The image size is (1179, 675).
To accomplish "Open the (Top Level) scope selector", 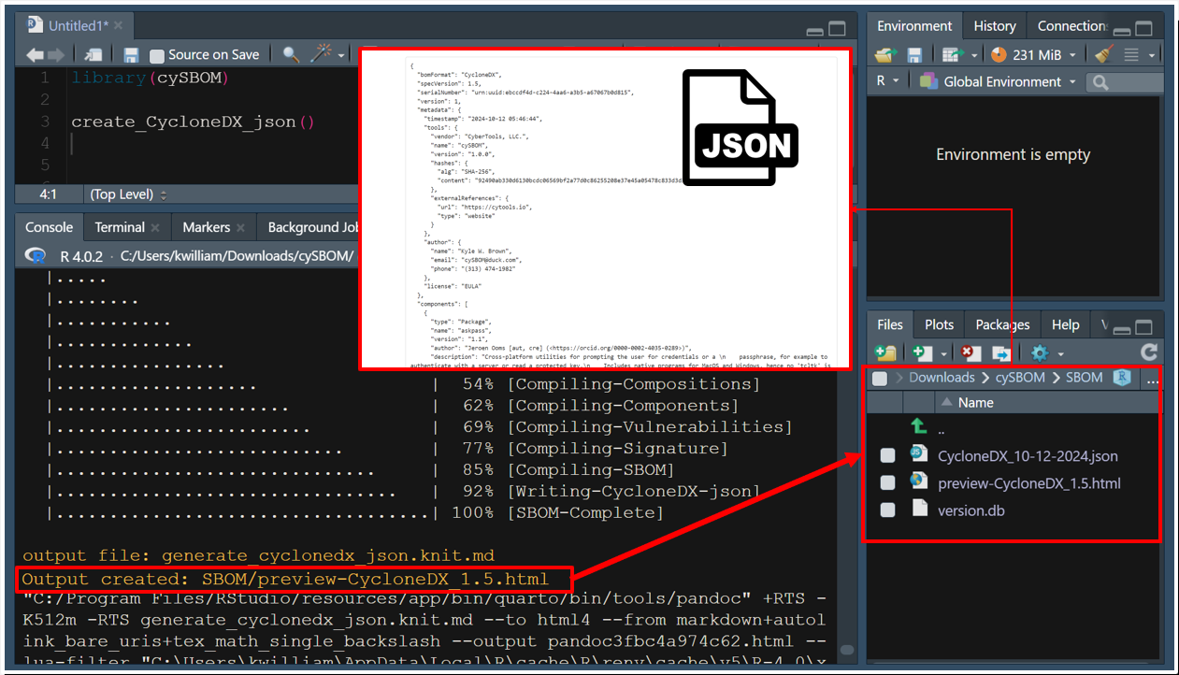I will (127, 194).
